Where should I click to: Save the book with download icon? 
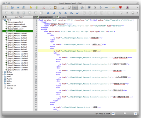click(24, 8)
